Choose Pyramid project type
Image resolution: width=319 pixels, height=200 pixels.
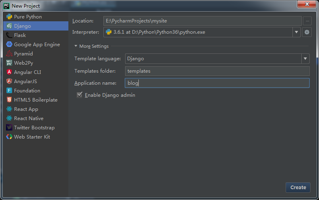pyautogui.click(x=36, y=53)
